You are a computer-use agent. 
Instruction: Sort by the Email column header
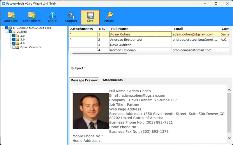[x=195, y=29]
